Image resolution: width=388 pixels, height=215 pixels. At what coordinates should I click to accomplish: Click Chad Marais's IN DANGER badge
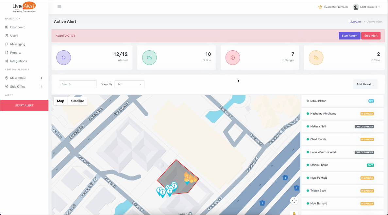click(367, 140)
